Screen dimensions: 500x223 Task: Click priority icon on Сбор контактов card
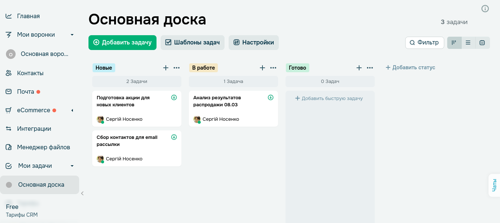tap(174, 137)
